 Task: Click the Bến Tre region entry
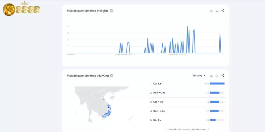tap(157, 120)
